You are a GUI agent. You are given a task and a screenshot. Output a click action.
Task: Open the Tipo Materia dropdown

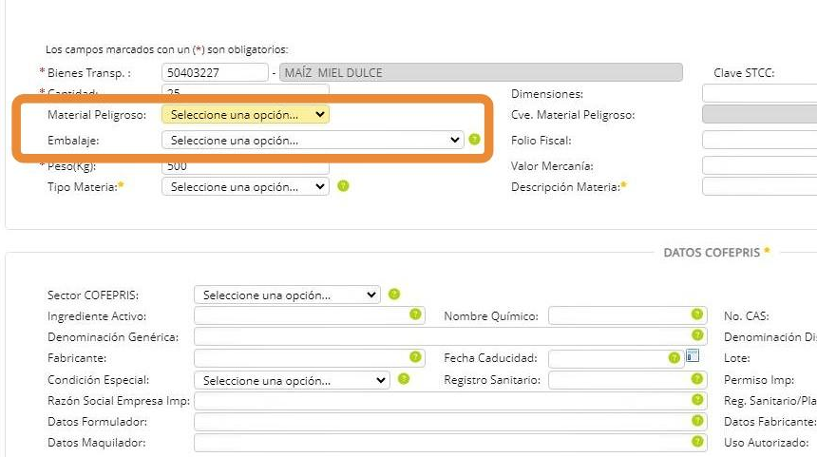coord(245,186)
